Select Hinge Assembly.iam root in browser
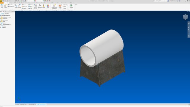Screen dimensions: 190x107 [5, 16]
